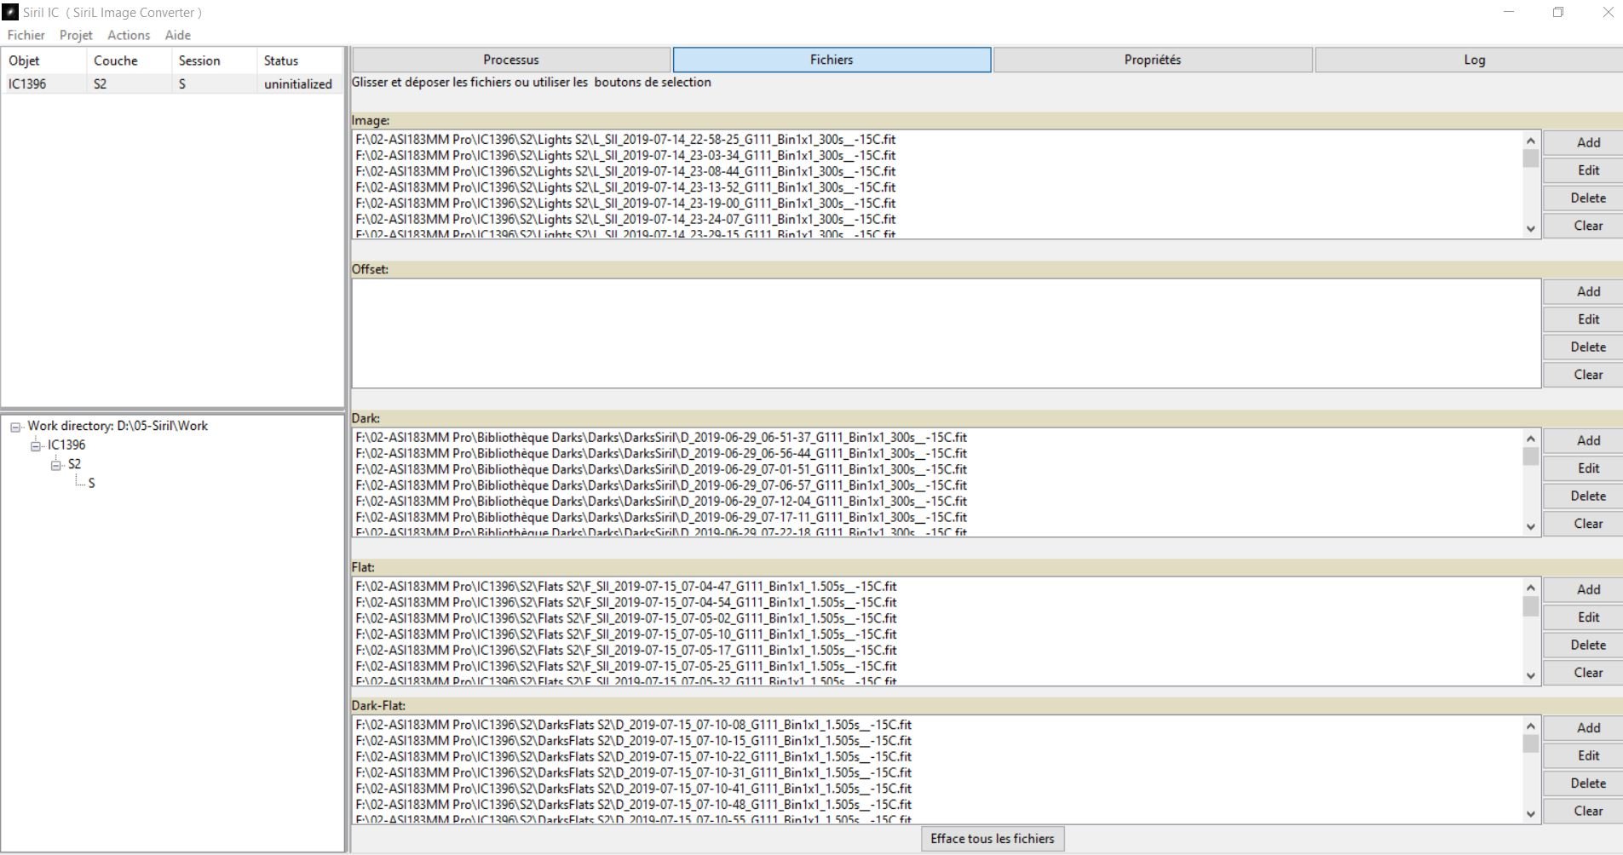The height and width of the screenshot is (855, 1623).
Task: Open the Projet menu
Action: [76, 35]
